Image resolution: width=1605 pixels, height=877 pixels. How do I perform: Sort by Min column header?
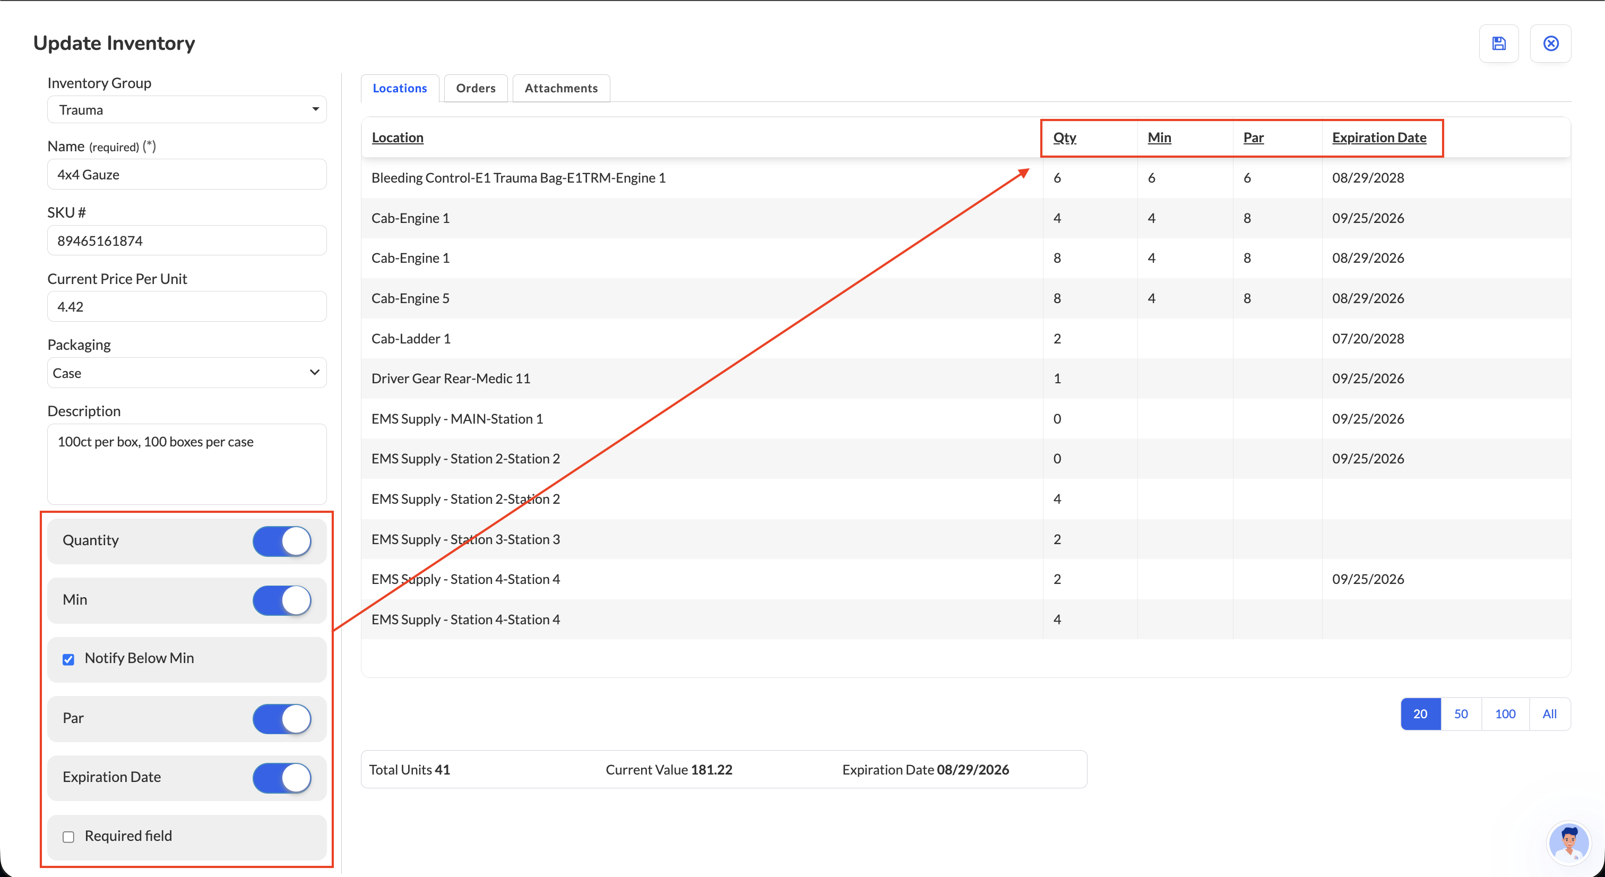pyautogui.click(x=1160, y=137)
